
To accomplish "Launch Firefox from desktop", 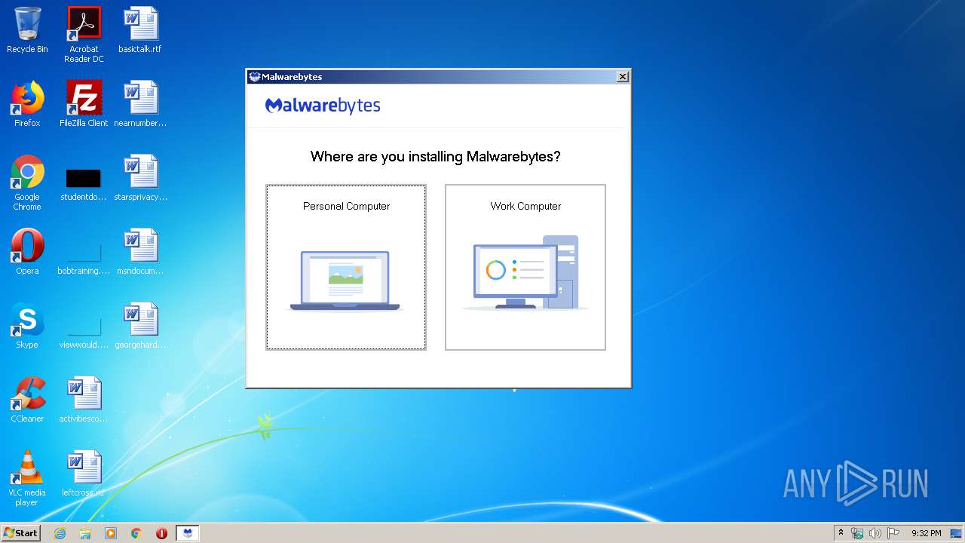I will (27, 104).
